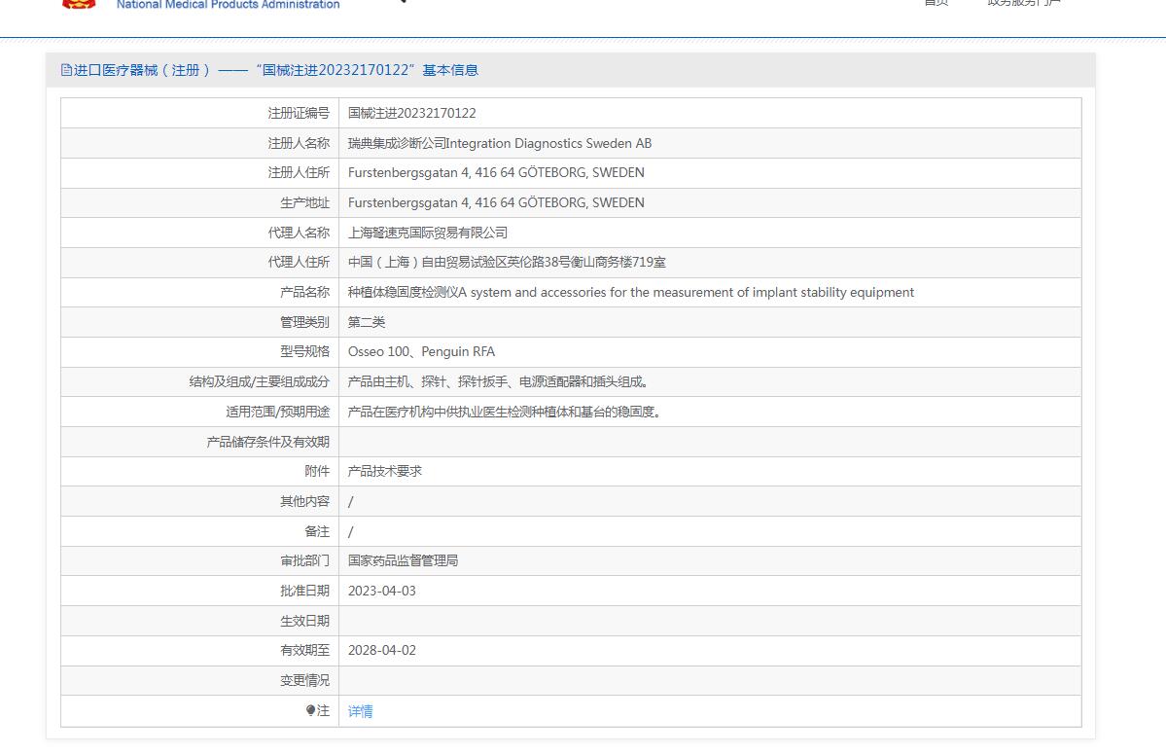The image size is (1166, 756).
Task: Click the 适用范围/预期用途 label
Action: pos(277,412)
